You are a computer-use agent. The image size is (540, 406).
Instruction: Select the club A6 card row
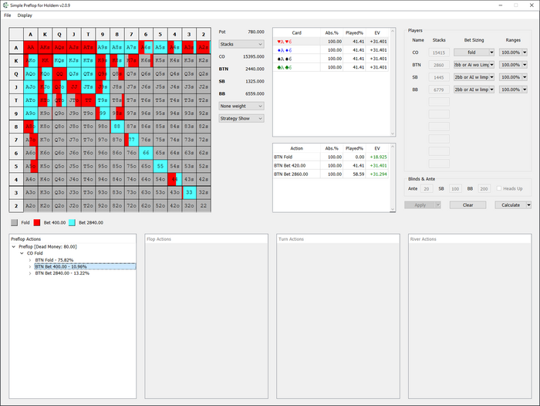tap(331, 68)
